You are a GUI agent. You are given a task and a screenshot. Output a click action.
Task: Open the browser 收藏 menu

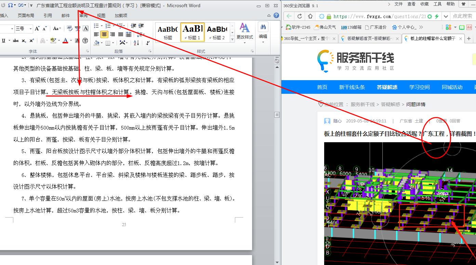(424, 4)
